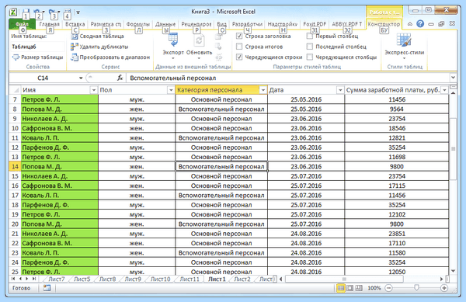The width and height of the screenshot is (466, 302).
Task: Click zoom out minus button
Action: pyautogui.click(x=389, y=288)
